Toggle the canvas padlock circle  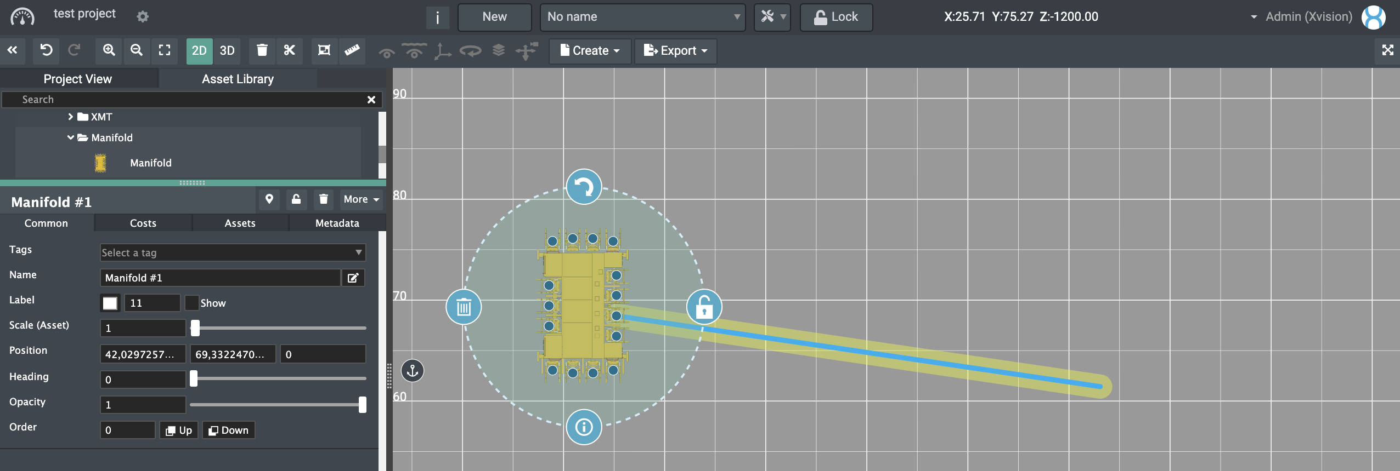click(x=704, y=307)
